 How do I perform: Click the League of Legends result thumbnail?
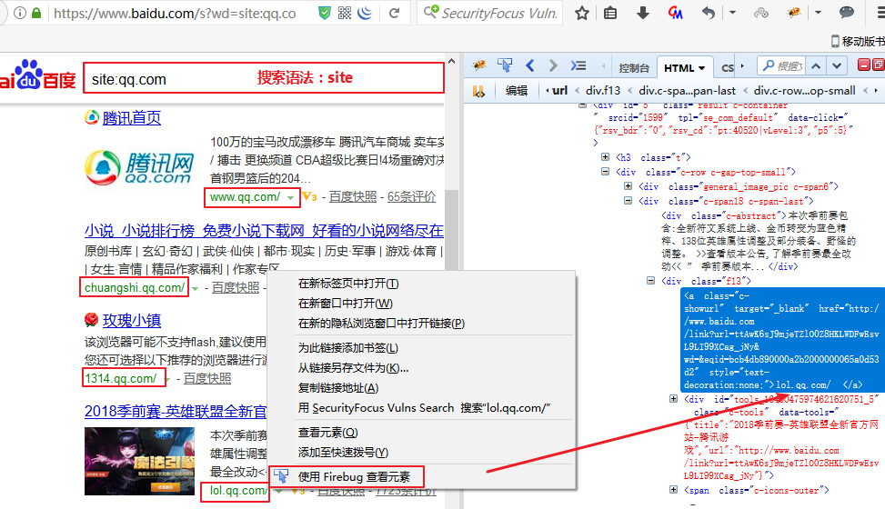tap(139, 461)
